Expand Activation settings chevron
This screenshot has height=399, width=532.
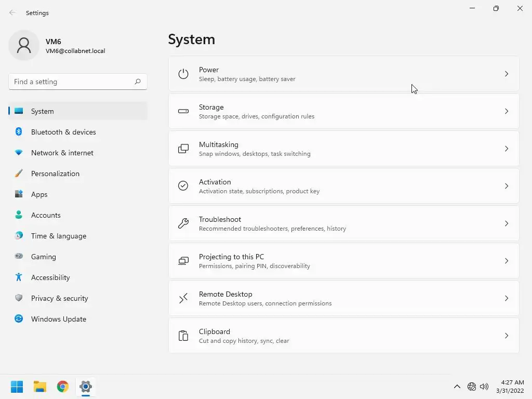click(x=506, y=186)
